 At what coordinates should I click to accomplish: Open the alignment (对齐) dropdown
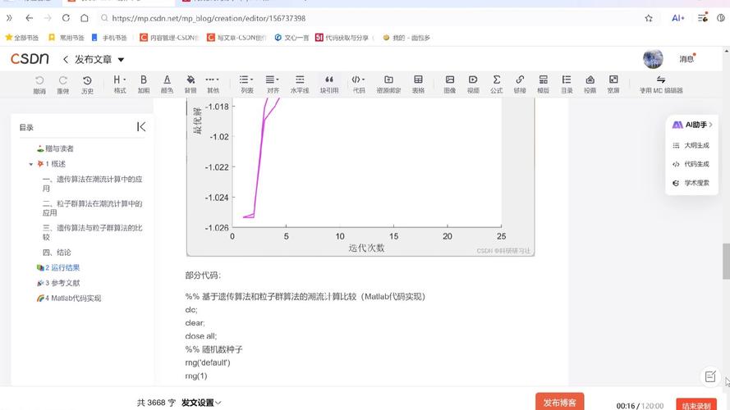point(273,84)
